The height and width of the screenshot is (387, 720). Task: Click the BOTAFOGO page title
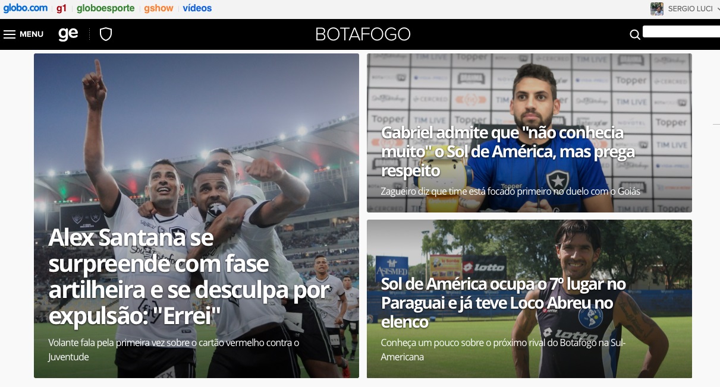click(363, 34)
